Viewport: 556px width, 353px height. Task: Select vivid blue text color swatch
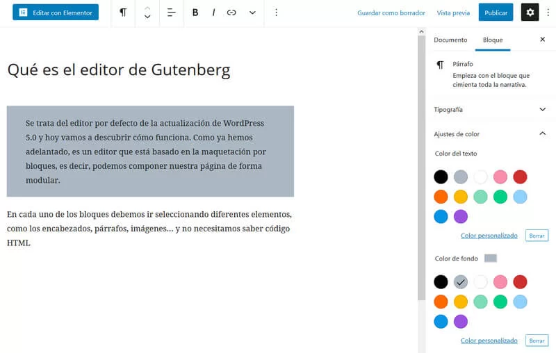[441, 217]
